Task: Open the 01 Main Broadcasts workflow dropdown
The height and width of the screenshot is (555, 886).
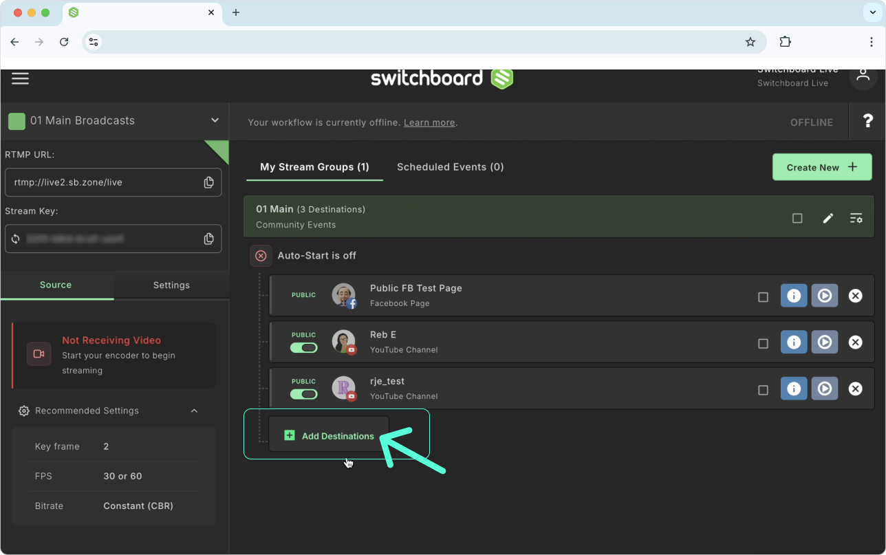Action: (215, 120)
